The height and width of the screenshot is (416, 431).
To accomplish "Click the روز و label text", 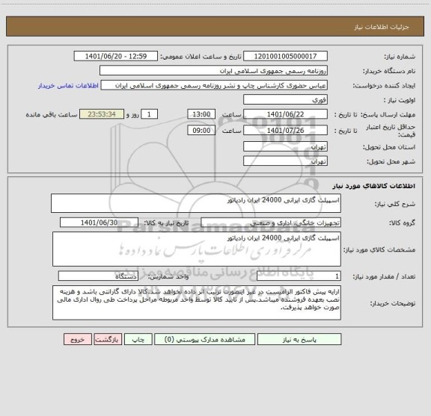I will [132, 114].
